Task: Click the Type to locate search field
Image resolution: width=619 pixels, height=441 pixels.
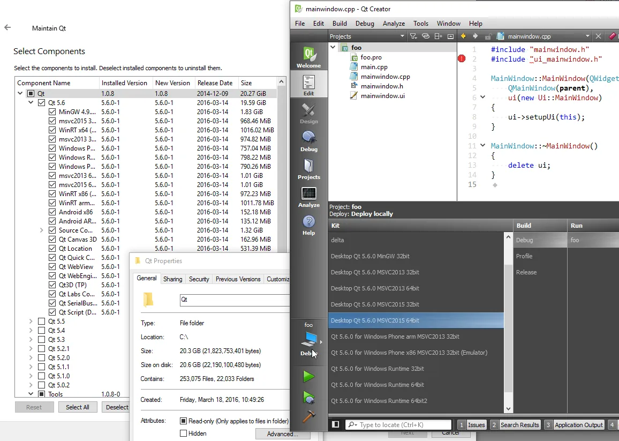Action: (x=398, y=425)
